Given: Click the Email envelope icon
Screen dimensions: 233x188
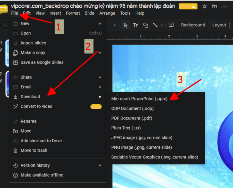Looking at the screenshot, I should (x=15, y=87).
